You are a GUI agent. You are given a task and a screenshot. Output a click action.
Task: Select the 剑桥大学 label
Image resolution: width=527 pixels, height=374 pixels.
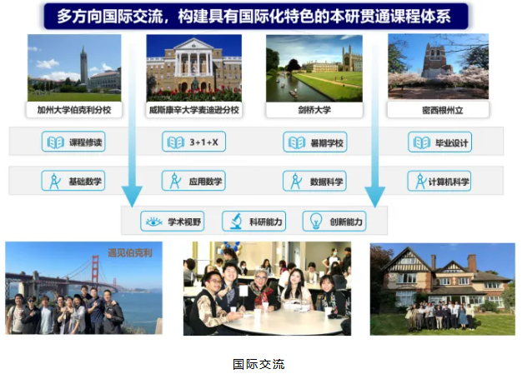(314, 109)
